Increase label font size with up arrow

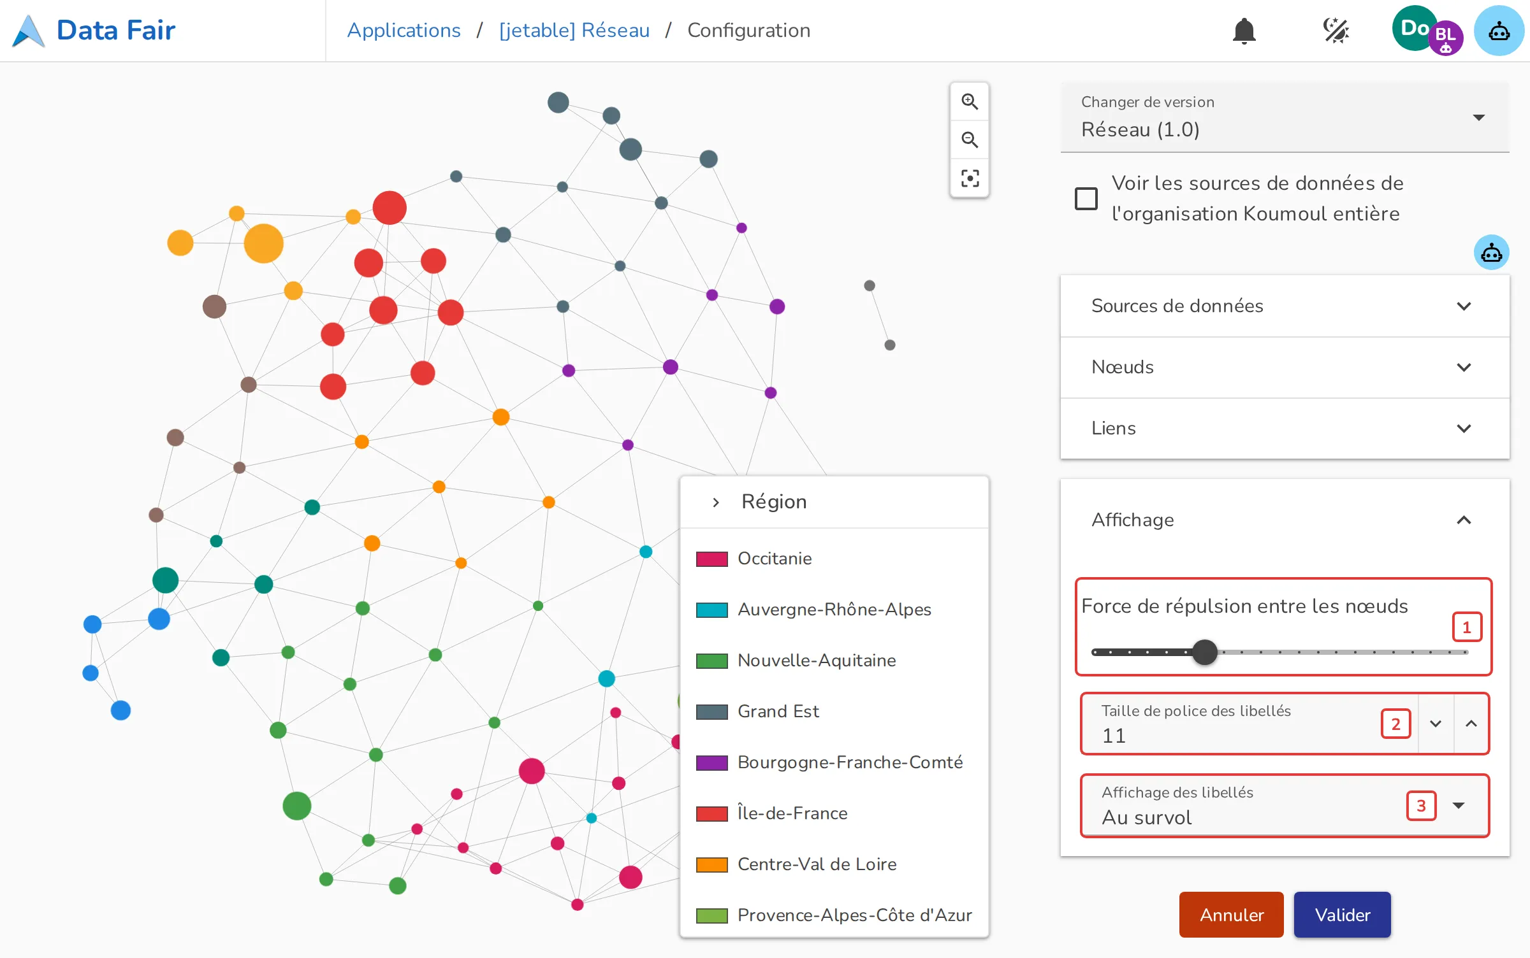point(1471,724)
